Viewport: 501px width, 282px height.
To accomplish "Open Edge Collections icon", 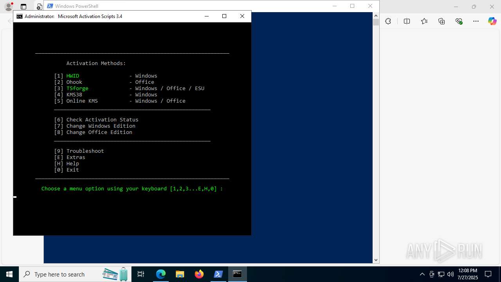I will coord(442,21).
